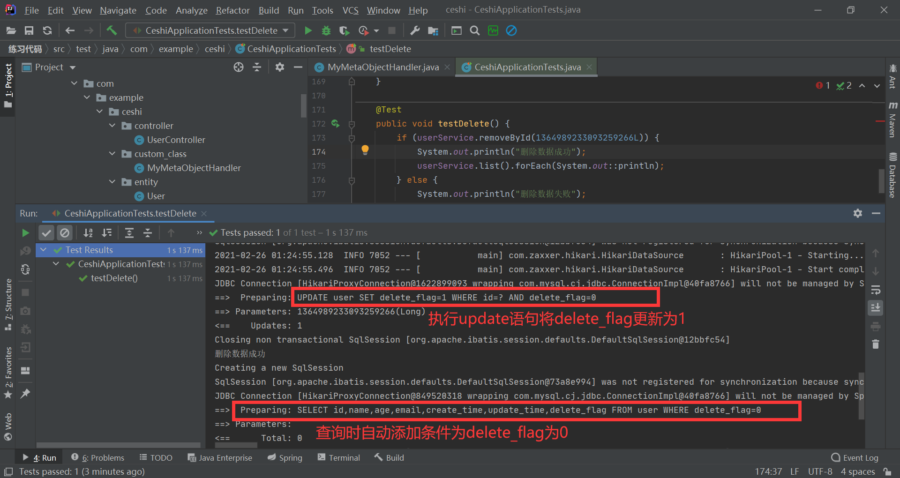Click the Clear All trash icon
900x478 pixels.
pos(876,344)
